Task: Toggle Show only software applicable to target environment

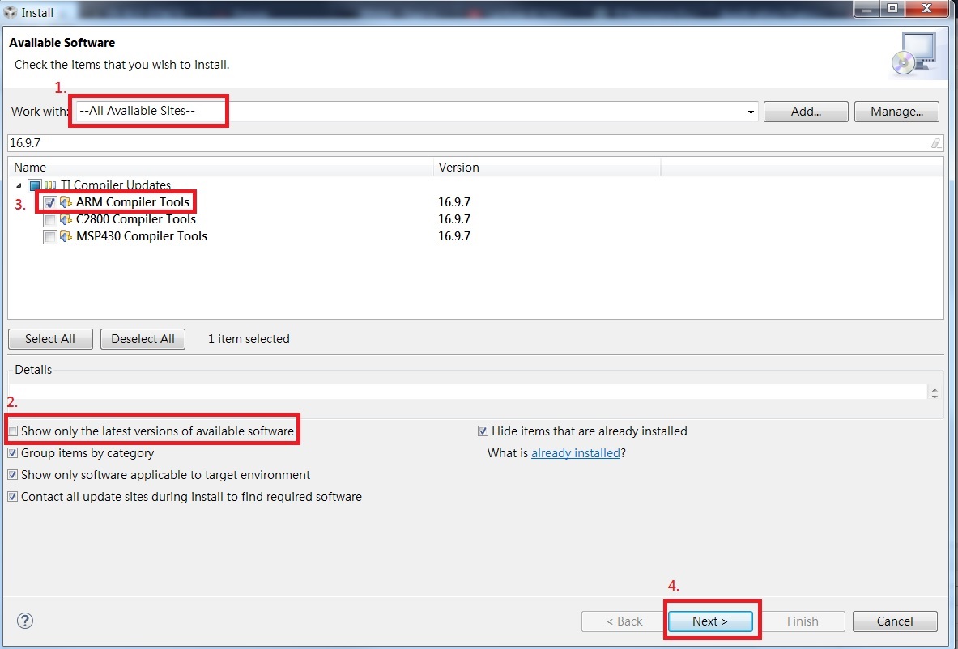Action: coord(13,475)
